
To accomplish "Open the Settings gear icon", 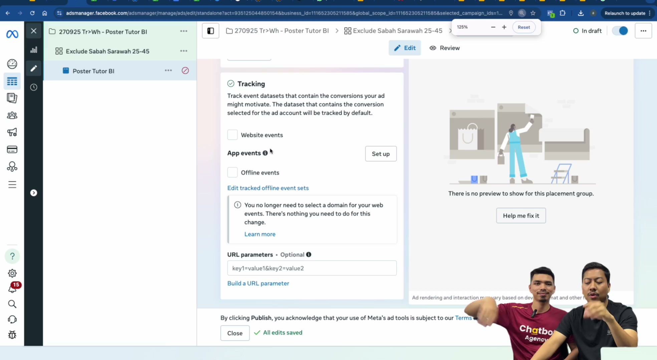I will [x=12, y=273].
